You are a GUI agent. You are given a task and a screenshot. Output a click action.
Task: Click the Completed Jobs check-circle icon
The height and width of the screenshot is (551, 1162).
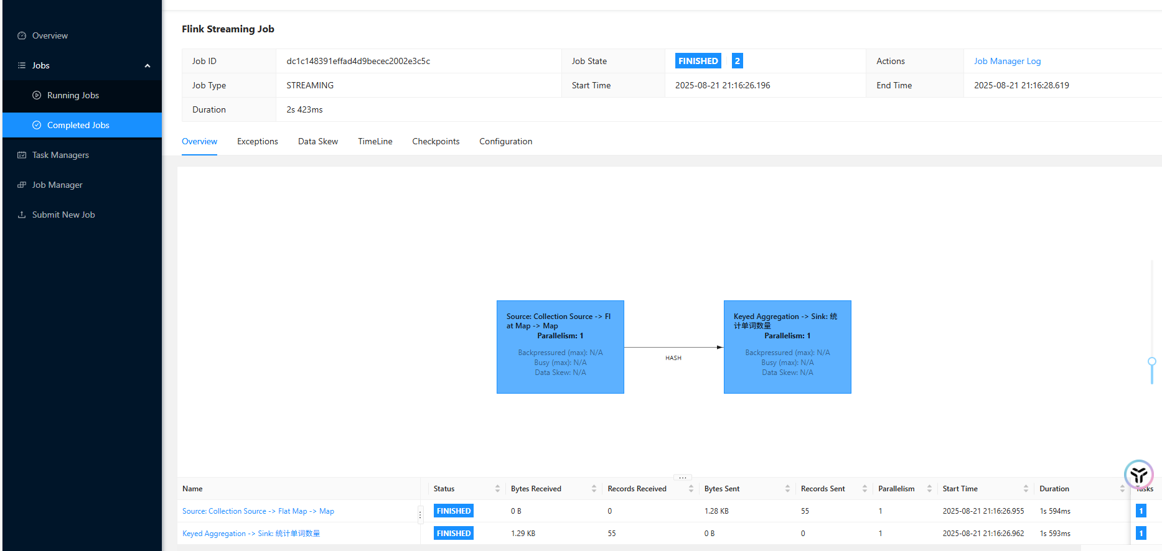click(37, 125)
